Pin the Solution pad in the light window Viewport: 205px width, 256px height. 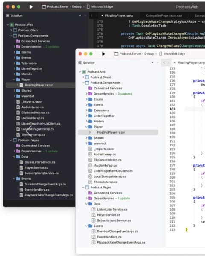(x=152, y=63)
